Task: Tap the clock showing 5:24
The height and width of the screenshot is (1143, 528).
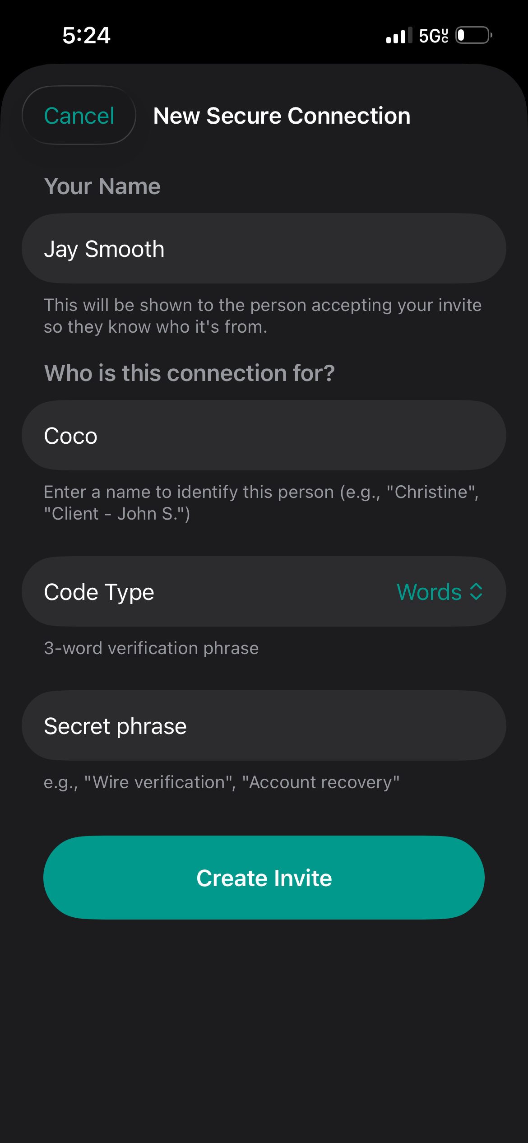Action: [x=86, y=35]
